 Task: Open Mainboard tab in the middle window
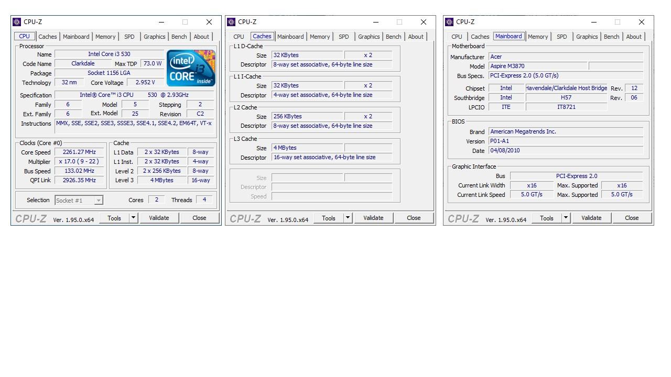tap(290, 37)
